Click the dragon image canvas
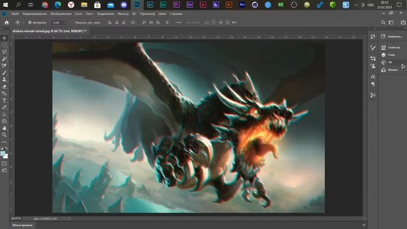The image size is (407, 229). click(x=188, y=127)
